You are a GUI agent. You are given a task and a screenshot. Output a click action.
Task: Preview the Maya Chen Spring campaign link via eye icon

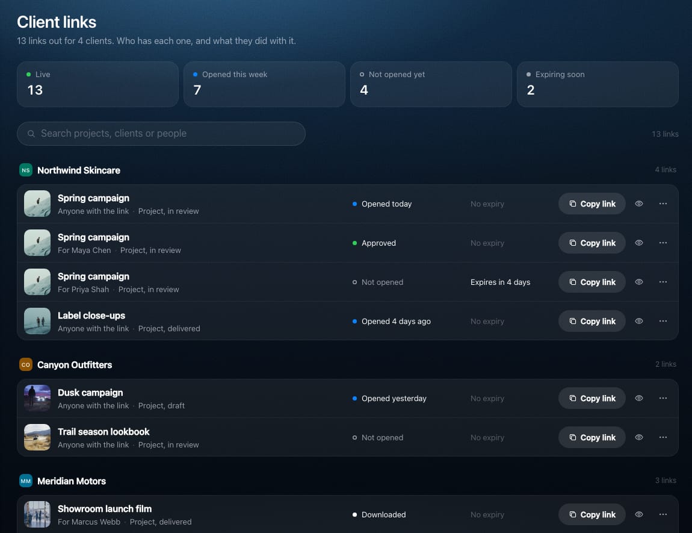pyautogui.click(x=638, y=243)
